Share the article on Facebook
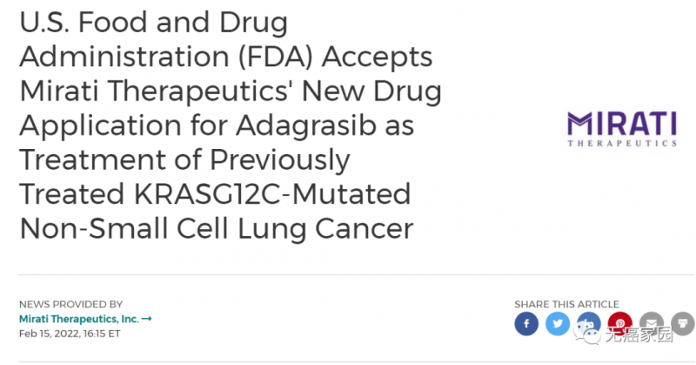This screenshot has height=365, width=696. (526, 325)
